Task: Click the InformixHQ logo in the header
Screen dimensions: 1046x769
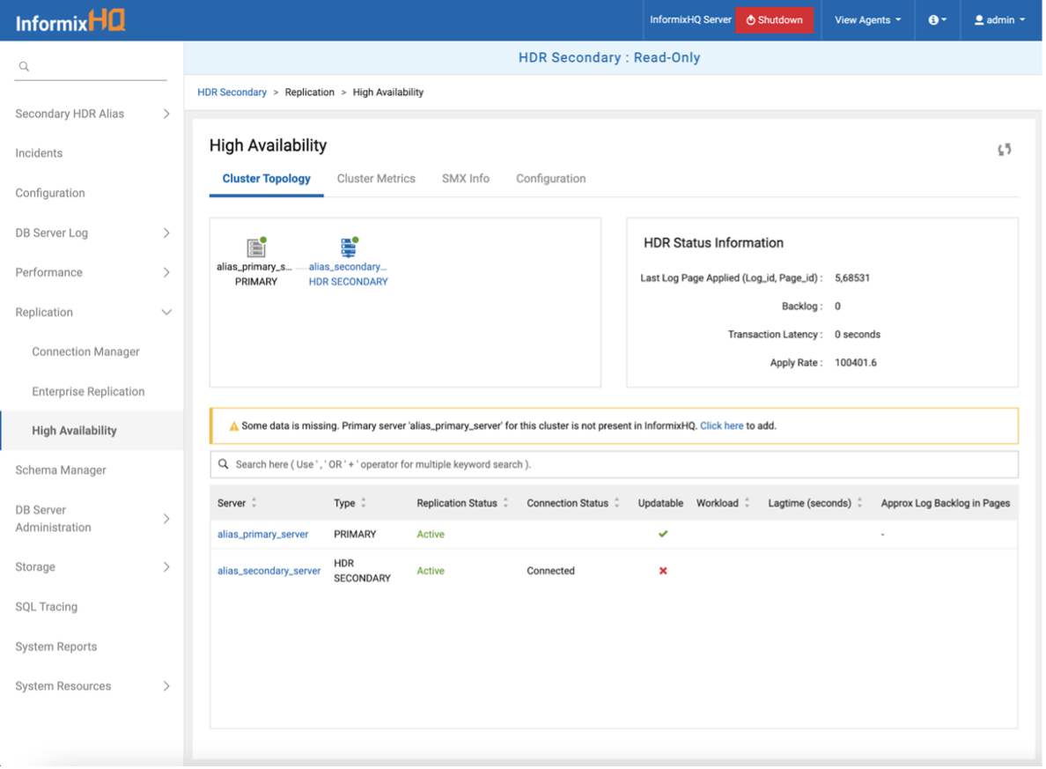Action: (x=70, y=18)
